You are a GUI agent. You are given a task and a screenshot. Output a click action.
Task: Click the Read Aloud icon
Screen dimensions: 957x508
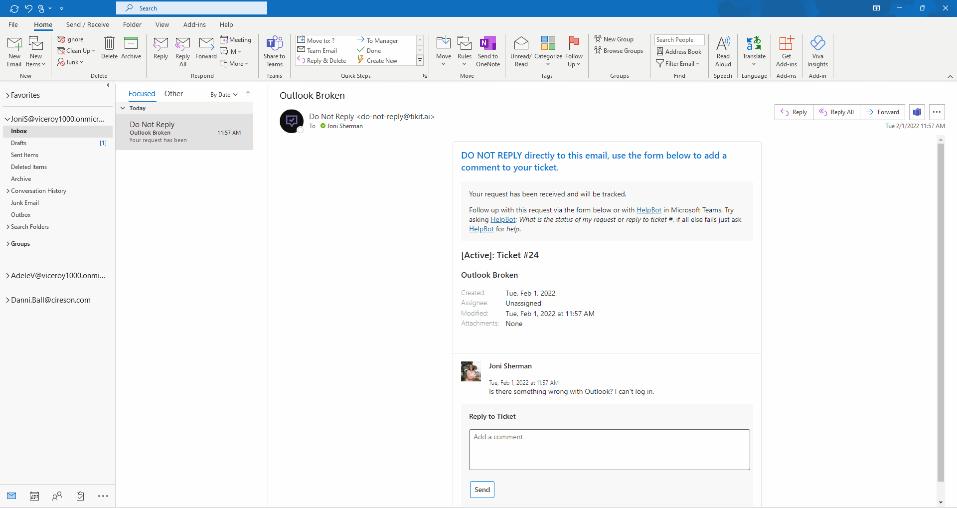tap(723, 44)
